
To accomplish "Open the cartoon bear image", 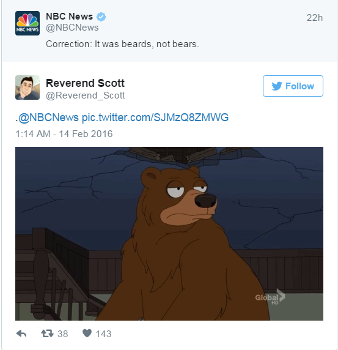I will click(x=169, y=234).
